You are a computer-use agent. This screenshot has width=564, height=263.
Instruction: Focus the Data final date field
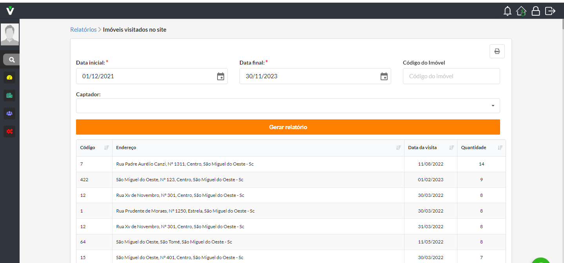(315, 76)
